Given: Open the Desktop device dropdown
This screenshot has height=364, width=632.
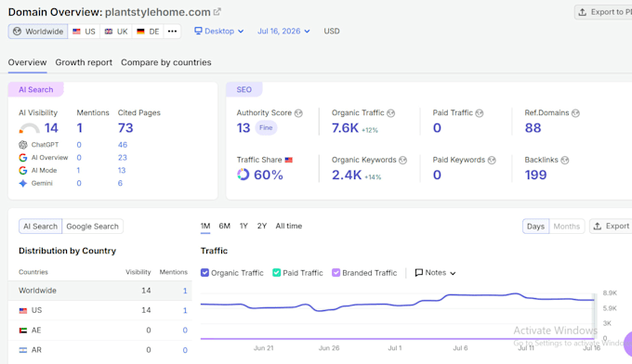Looking at the screenshot, I should (x=218, y=31).
